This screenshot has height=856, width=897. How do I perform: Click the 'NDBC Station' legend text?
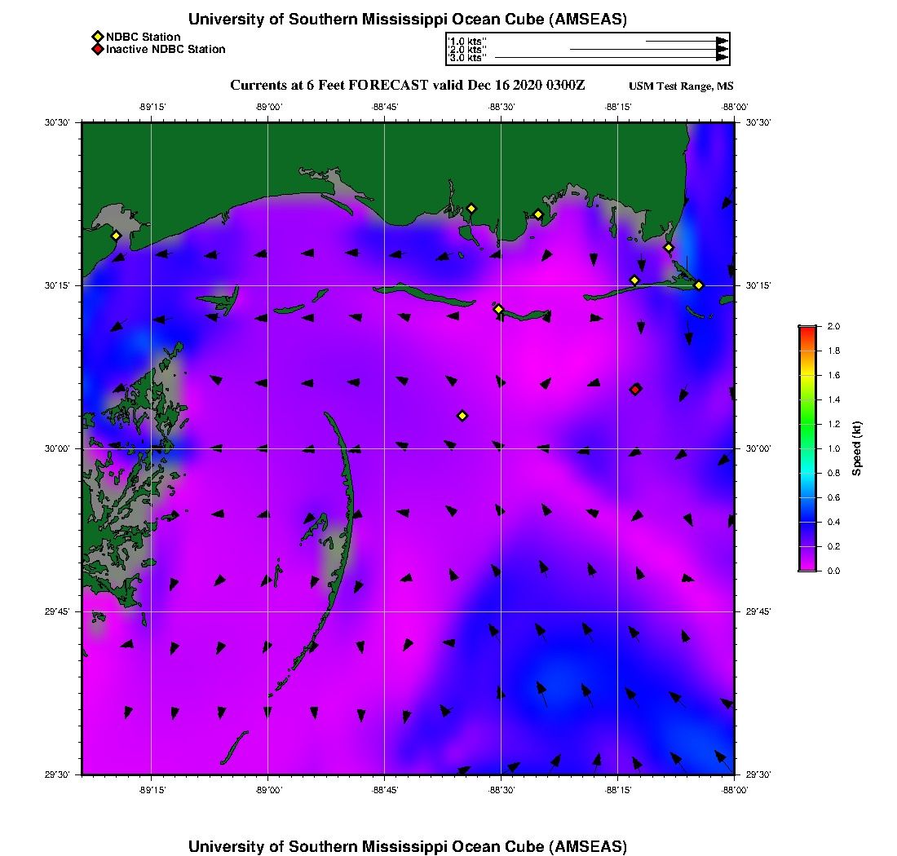pyautogui.click(x=144, y=37)
